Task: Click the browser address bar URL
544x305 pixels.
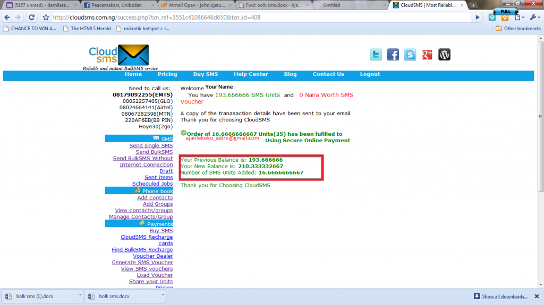Action: [x=157, y=18]
